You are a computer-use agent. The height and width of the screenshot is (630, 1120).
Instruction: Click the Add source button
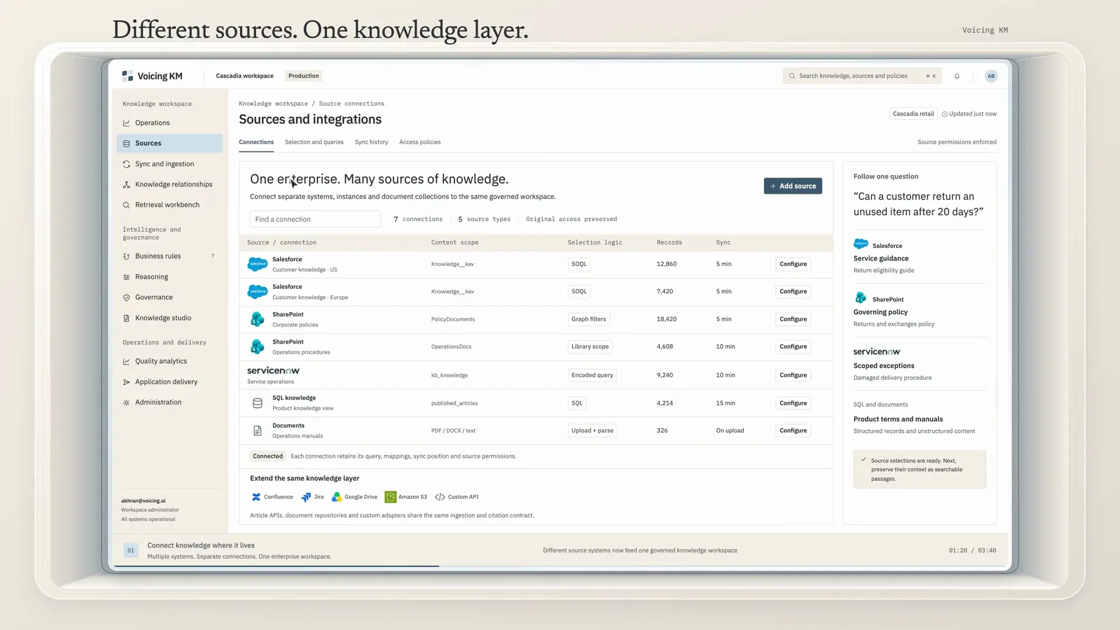coord(793,186)
